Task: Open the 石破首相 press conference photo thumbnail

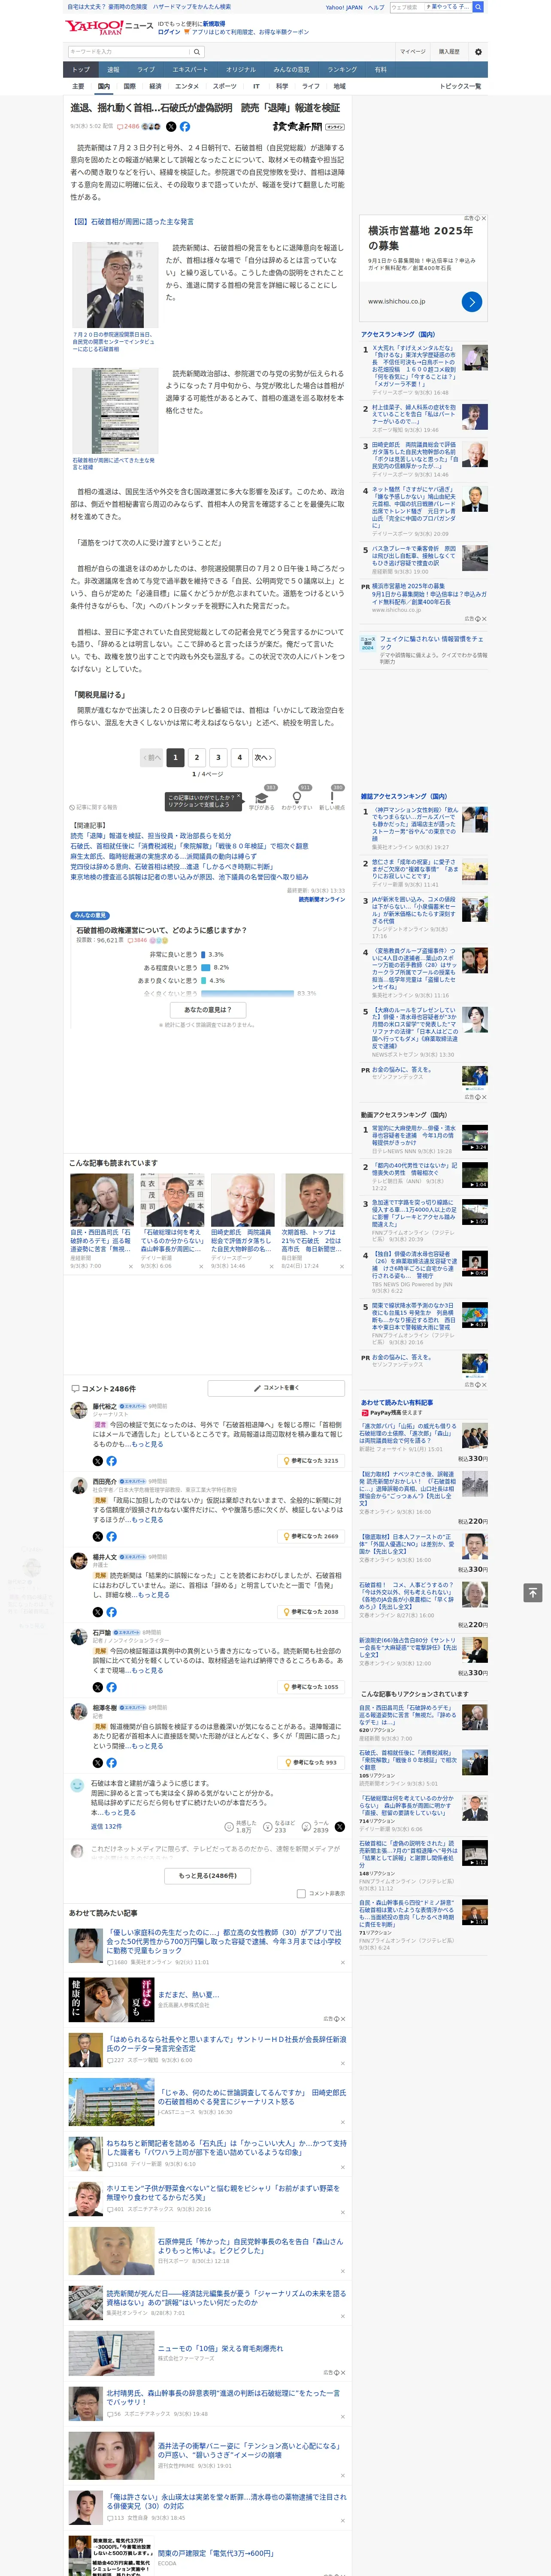Action: [115, 285]
